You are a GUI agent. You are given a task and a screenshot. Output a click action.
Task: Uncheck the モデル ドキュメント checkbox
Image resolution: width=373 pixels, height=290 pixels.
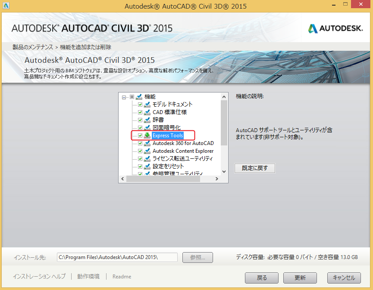pyautogui.click(x=140, y=105)
